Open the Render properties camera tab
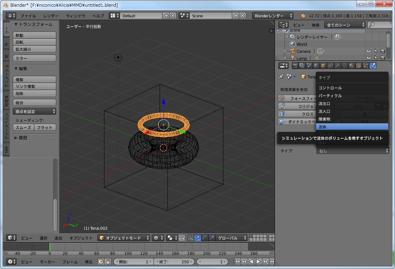Image resolution: width=395 pixels, height=269 pixels. [295, 66]
